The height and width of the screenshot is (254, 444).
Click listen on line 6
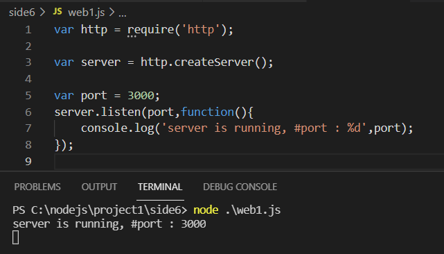tap(121, 112)
